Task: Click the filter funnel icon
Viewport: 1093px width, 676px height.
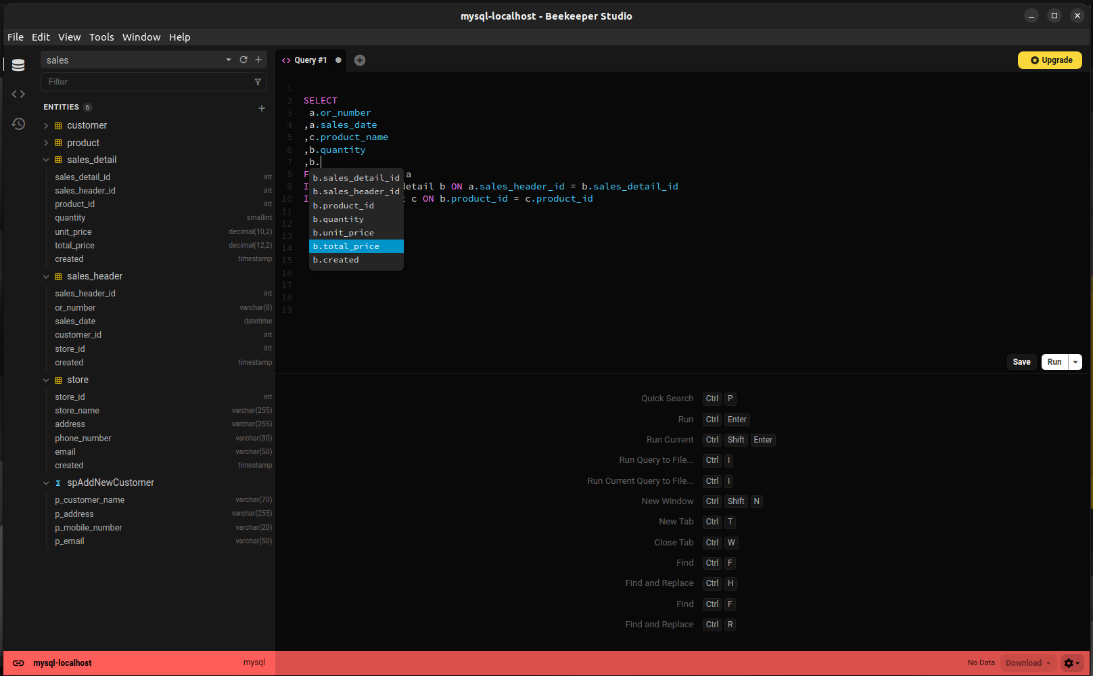Action: [x=258, y=82]
